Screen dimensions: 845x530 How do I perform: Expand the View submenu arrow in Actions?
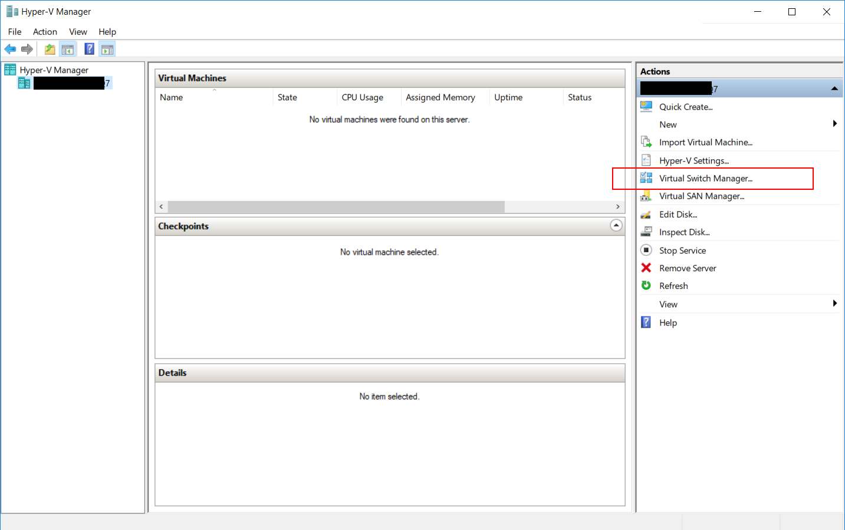coord(834,304)
